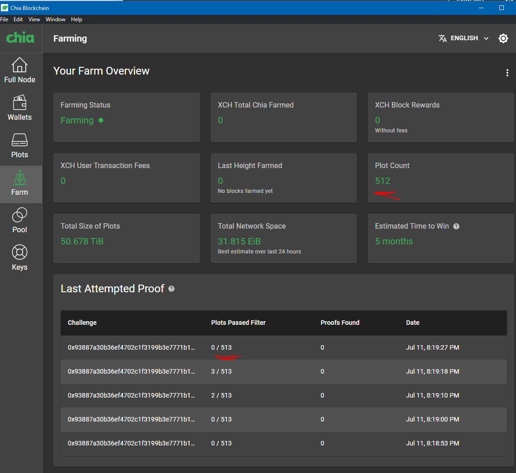516x473 pixels.
Task: Click the green Farming status text
Action: (x=77, y=121)
